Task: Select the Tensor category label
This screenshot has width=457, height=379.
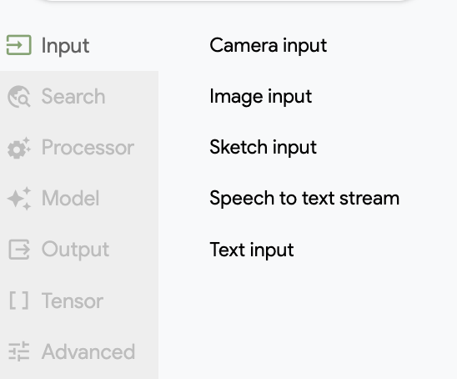Action: point(73,301)
